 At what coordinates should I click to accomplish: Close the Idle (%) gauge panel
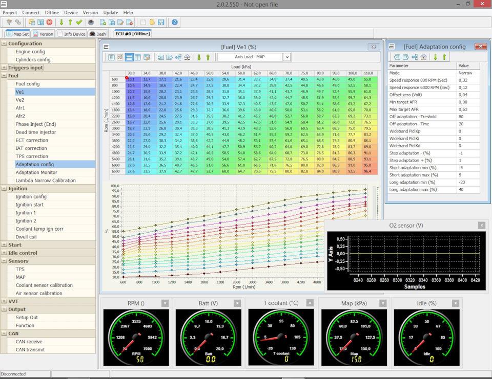coord(456,303)
